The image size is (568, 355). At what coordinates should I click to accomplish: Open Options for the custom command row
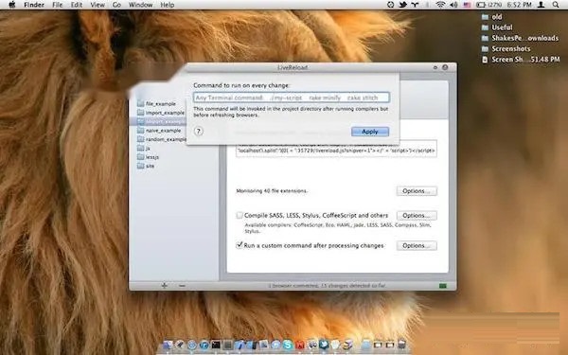[417, 245]
